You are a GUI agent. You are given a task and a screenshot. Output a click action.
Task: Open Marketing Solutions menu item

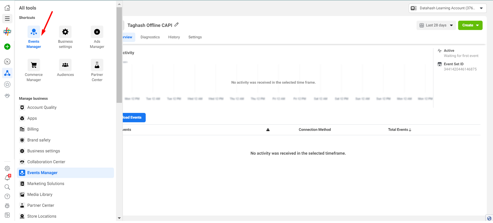point(65,184)
